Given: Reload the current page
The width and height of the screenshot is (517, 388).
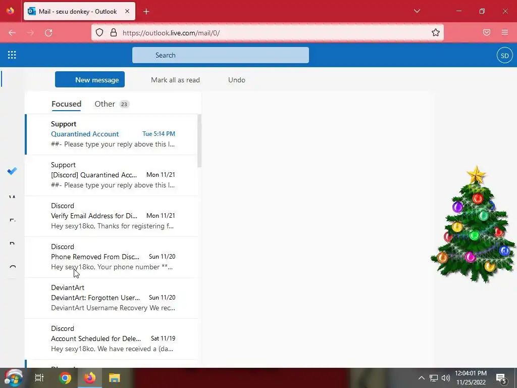Looking at the screenshot, I should click(48, 33).
